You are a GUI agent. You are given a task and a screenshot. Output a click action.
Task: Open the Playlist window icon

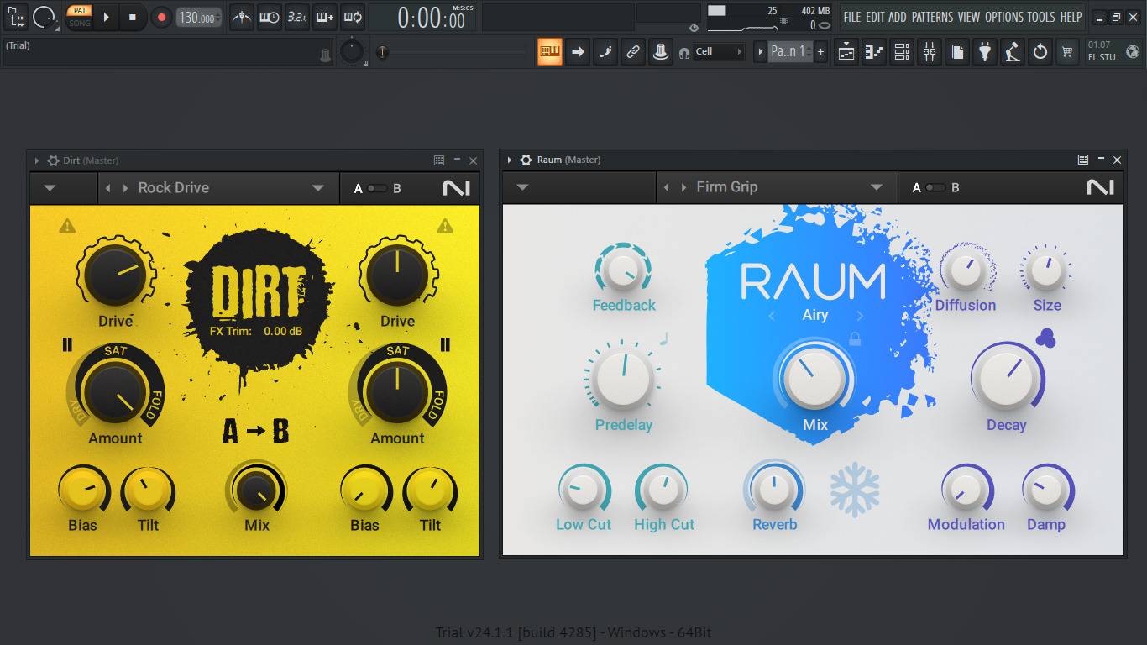click(846, 51)
